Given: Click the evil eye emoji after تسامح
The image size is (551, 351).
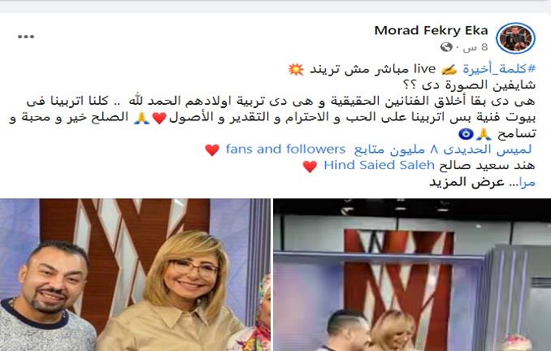Looking at the screenshot, I should [x=466, y=134].
